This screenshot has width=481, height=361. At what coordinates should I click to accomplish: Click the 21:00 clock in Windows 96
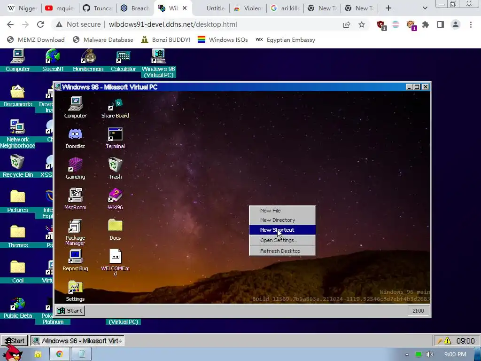(418, 311)
